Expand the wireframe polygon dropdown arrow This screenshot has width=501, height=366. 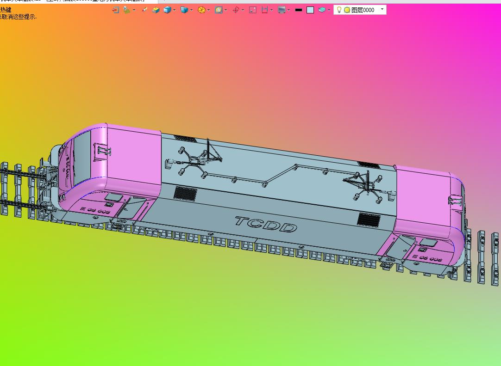click(209, 10)
